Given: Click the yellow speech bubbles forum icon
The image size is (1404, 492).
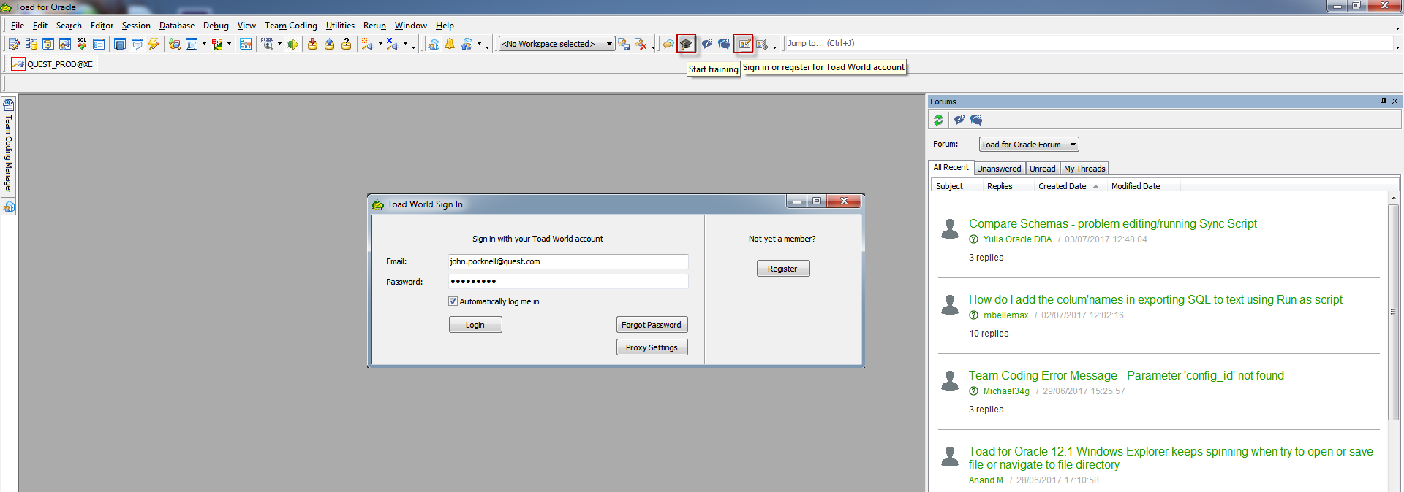Looking at the screenshot, I should click(668, 44).
